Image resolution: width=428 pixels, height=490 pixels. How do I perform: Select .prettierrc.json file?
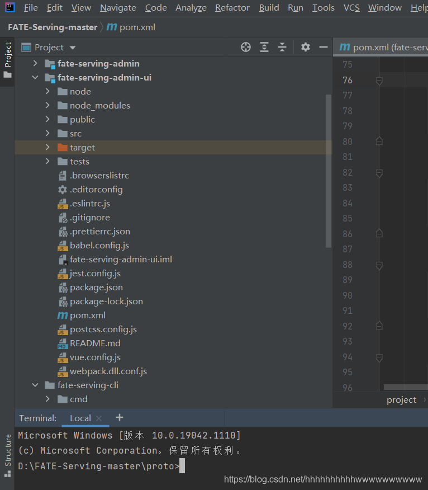(x=100, y=232)
